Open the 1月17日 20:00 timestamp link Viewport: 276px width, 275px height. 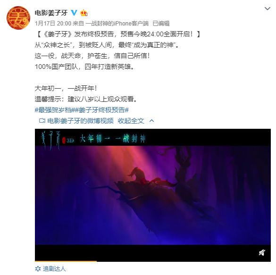[53, 23]
